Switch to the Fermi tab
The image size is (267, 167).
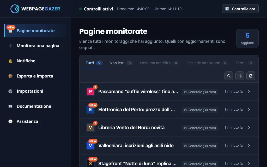click(244, 63)
